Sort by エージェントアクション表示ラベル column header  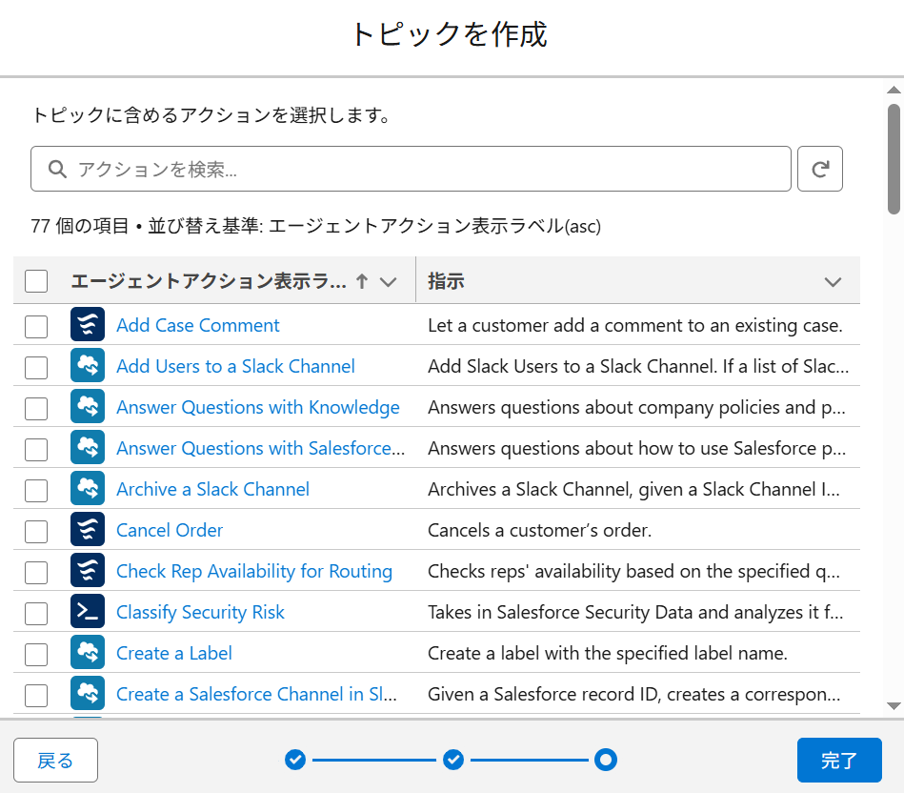pos(209,281)
